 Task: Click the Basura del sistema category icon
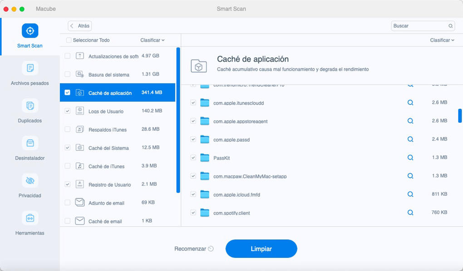coord(80,74)
